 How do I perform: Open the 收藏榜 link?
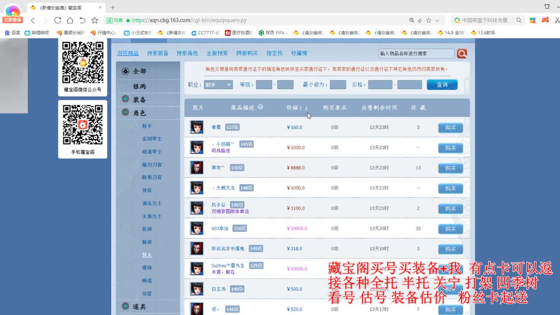click(299, 53)
